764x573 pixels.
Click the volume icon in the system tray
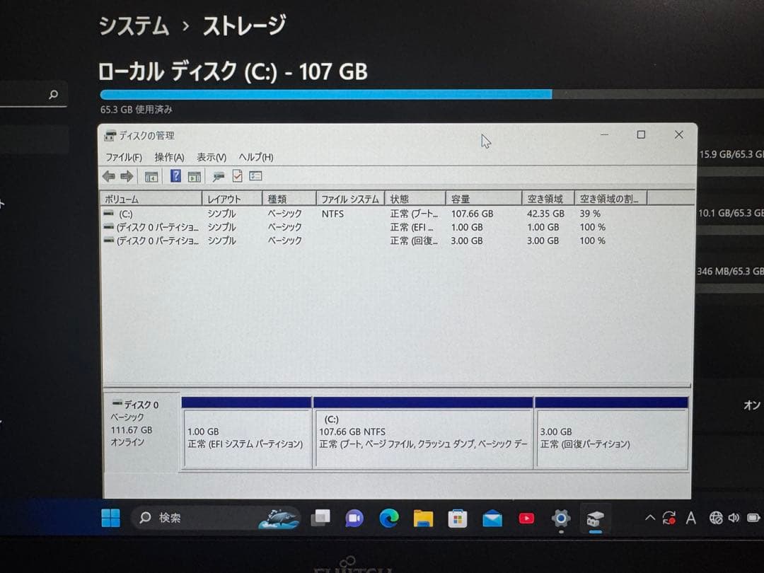[x=733, y=519]
